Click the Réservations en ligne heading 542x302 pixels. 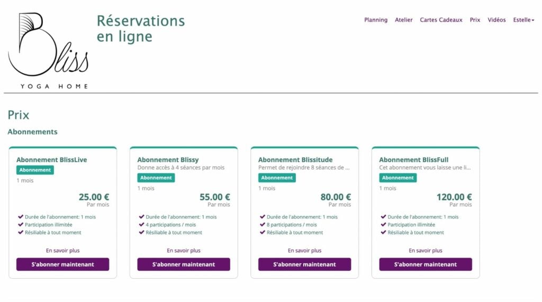[x=141, y=29]
